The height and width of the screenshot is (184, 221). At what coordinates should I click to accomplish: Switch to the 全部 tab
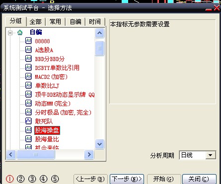click(36, 22)
